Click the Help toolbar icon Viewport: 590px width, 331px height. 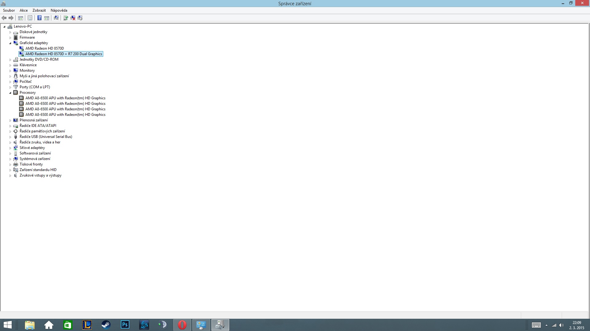[39, 18]
